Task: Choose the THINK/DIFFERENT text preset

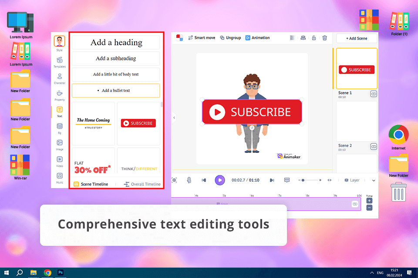Action: coord(138,162)
